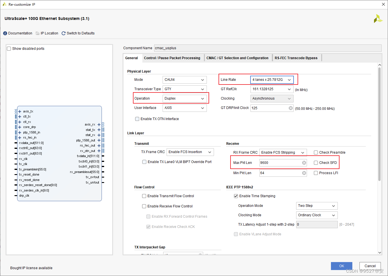Expand the ptp_1588_out port plus icon

(99, 140)
